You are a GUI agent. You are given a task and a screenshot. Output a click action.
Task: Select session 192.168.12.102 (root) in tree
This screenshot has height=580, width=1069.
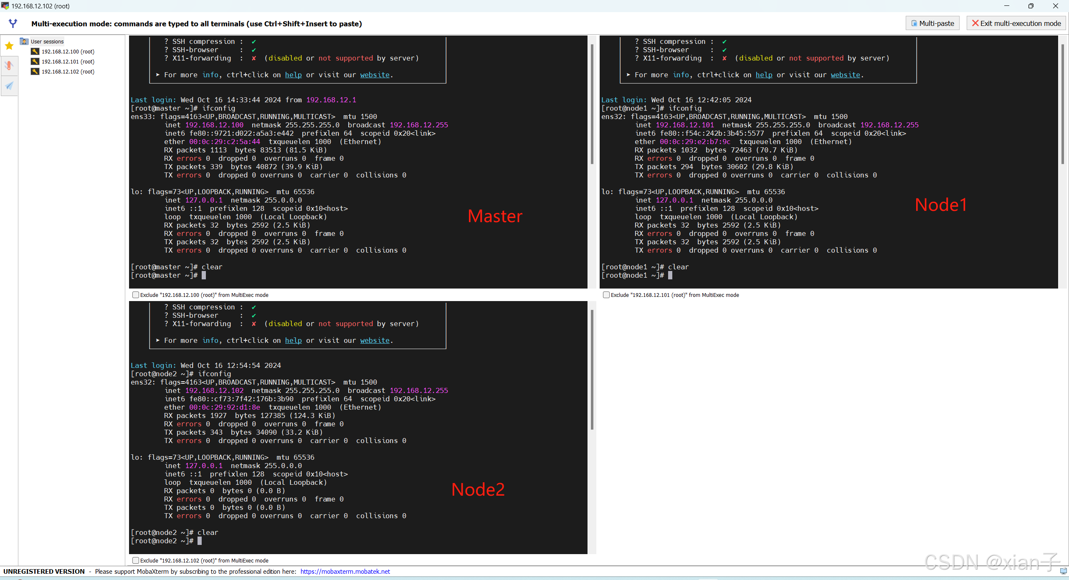(68, 71)
